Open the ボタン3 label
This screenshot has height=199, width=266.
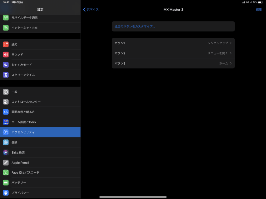click(120, 63)
